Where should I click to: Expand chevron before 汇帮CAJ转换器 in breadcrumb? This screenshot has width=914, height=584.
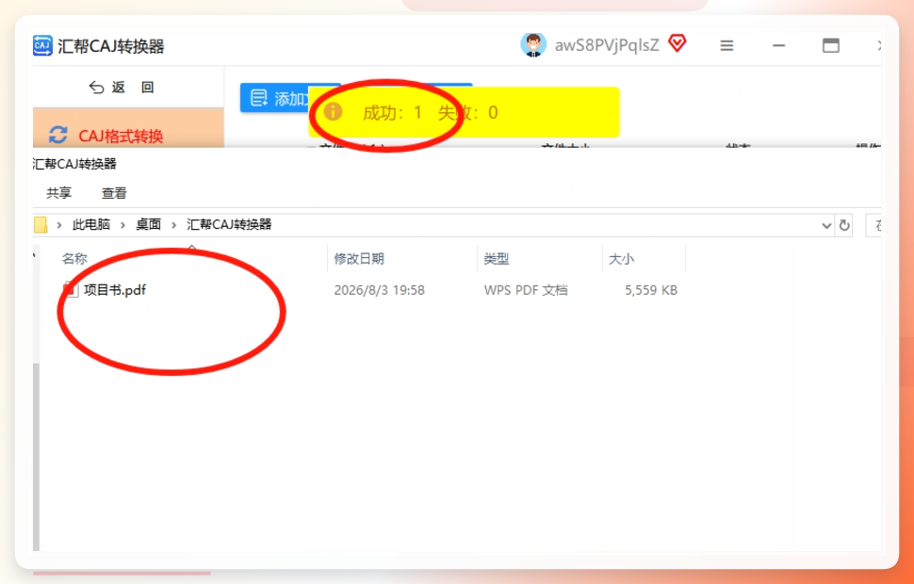[x=173, y=225]
